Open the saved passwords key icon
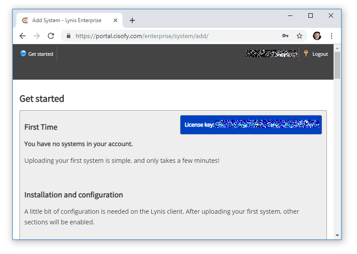357x254 pixels. tap(285, 36)
